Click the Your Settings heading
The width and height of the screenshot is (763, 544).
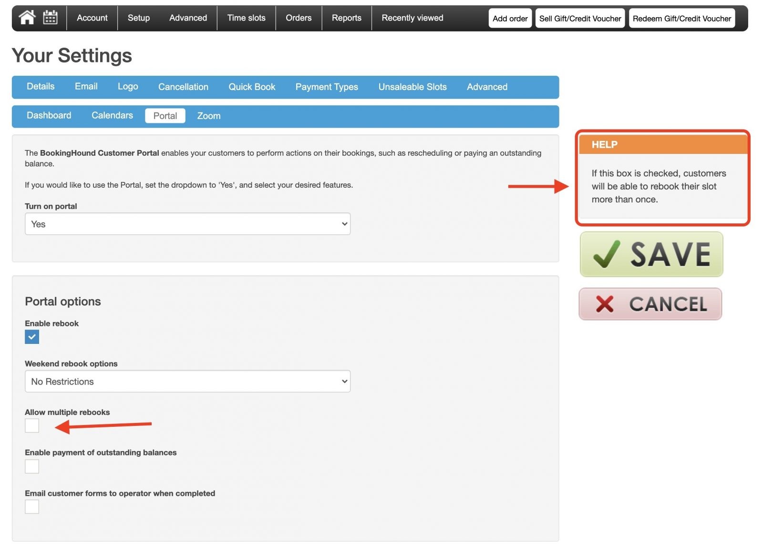(x=72, y=56)
